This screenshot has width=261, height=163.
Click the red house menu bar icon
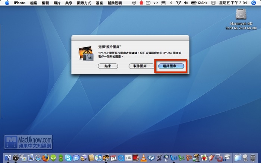pos(141,3)
